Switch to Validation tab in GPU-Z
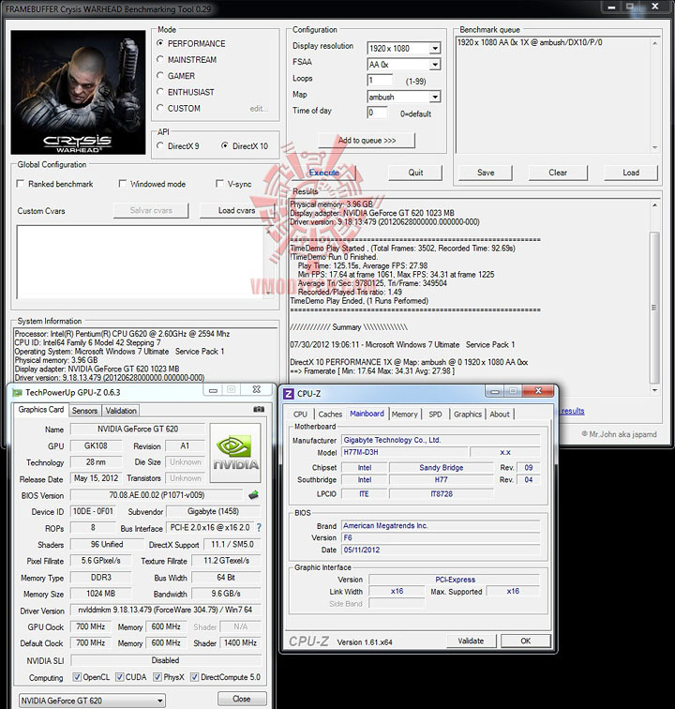 coord(121,411)
